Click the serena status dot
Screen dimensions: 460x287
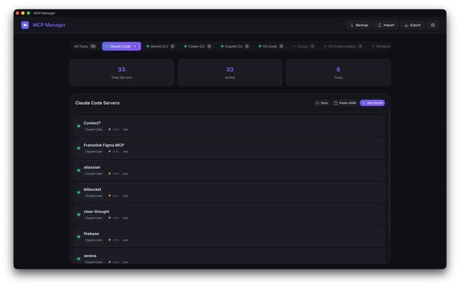click(x=79, y=259)
